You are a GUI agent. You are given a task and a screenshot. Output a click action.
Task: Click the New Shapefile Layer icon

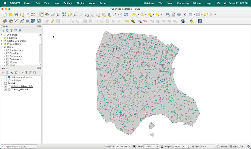coord(16,21)
